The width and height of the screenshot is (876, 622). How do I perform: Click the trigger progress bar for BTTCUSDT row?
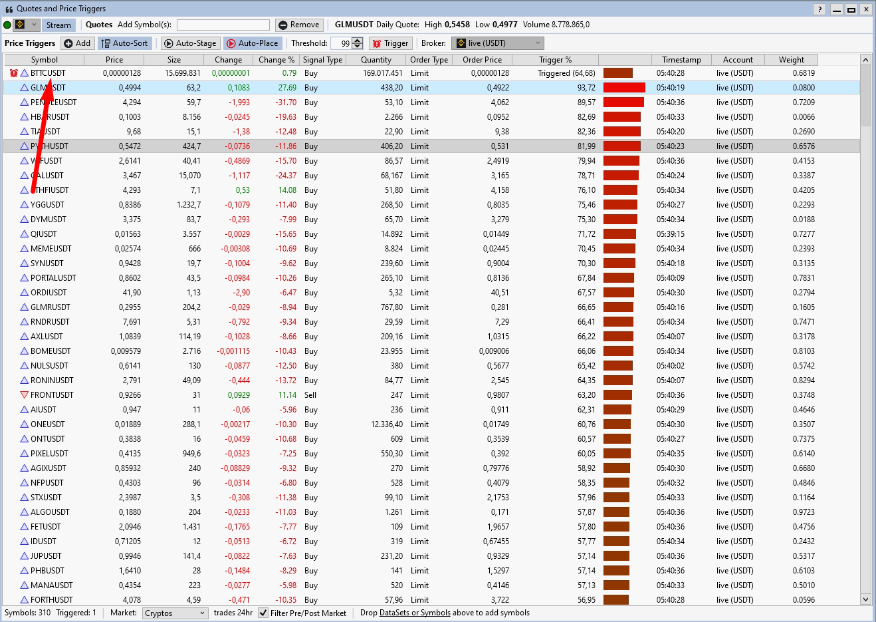(x=618, y=73)
